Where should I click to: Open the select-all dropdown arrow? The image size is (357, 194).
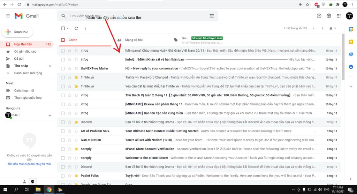point(67,29)
